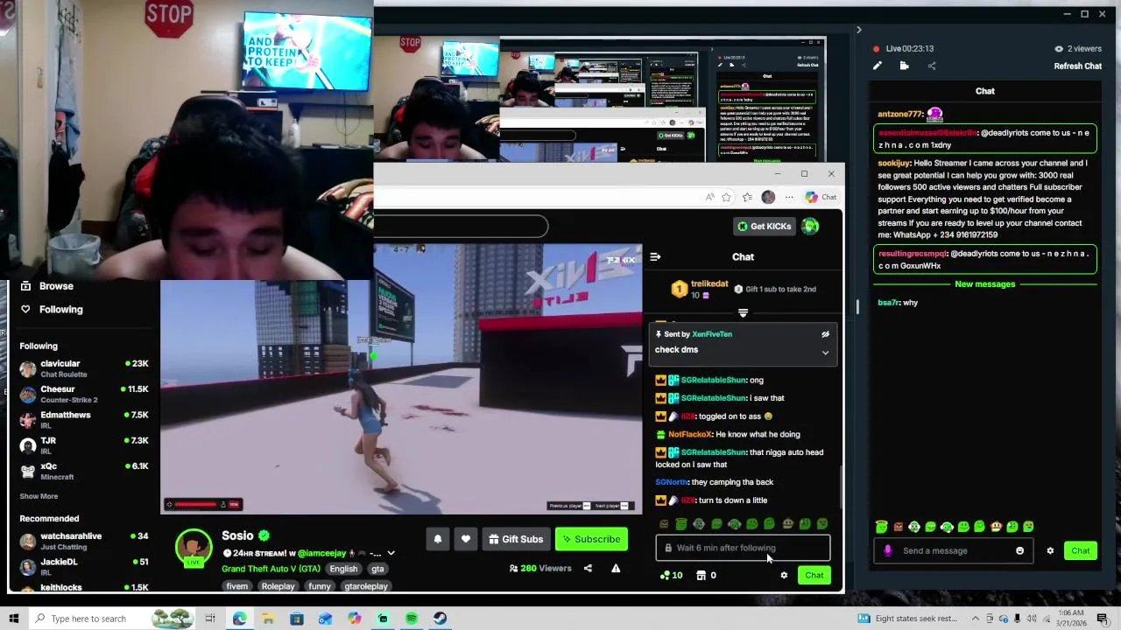Report the stream warning icon
1121x630 pixels.
tap(616, 569)
